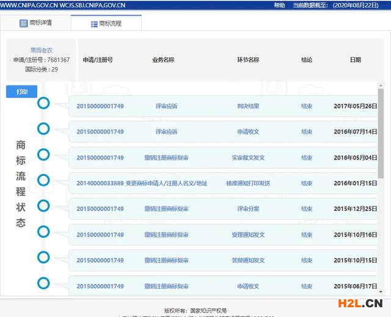Click the 申请/注册号 column header

click(98, 60)
